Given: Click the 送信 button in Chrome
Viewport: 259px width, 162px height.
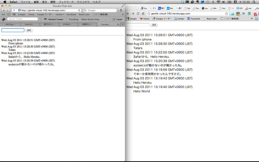Looking at the screenshot, I should coord(154,25).
